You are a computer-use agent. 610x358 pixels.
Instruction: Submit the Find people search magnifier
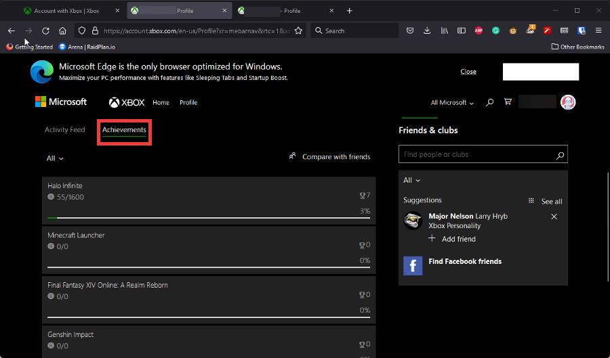561,156
